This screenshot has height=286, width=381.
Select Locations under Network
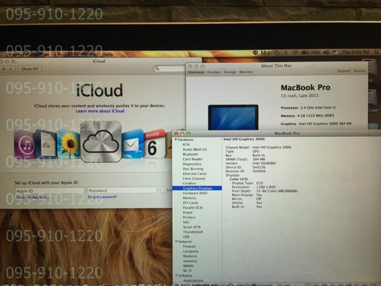(x=191, y=251)
